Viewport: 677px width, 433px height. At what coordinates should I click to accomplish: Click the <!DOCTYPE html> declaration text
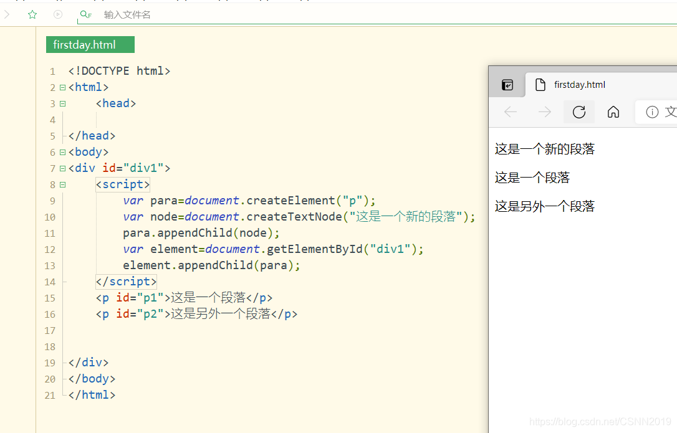pos(120,71)
